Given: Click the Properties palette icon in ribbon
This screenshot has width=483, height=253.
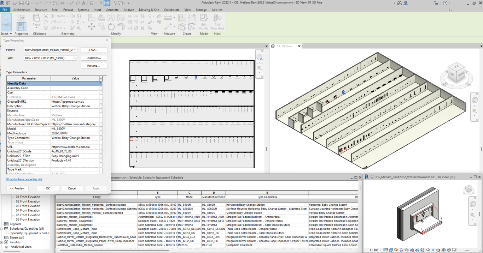Looking at the screenshot, I should (21, 26).
